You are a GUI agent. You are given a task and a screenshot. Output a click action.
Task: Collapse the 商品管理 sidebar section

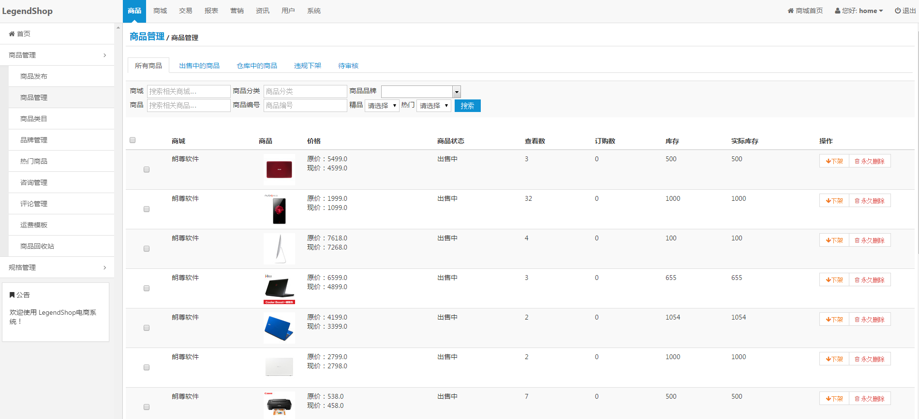57,55
